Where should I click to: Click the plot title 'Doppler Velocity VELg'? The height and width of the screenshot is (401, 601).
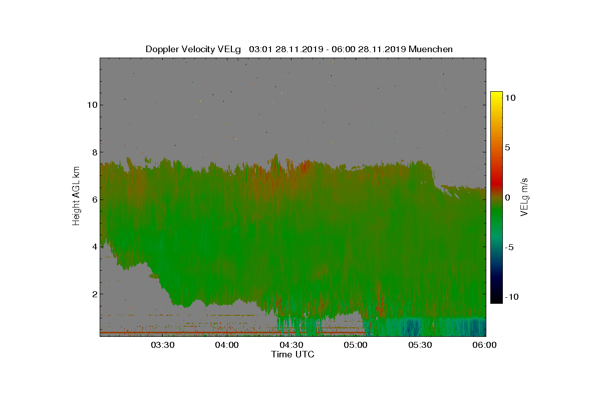tap(193, 49)
